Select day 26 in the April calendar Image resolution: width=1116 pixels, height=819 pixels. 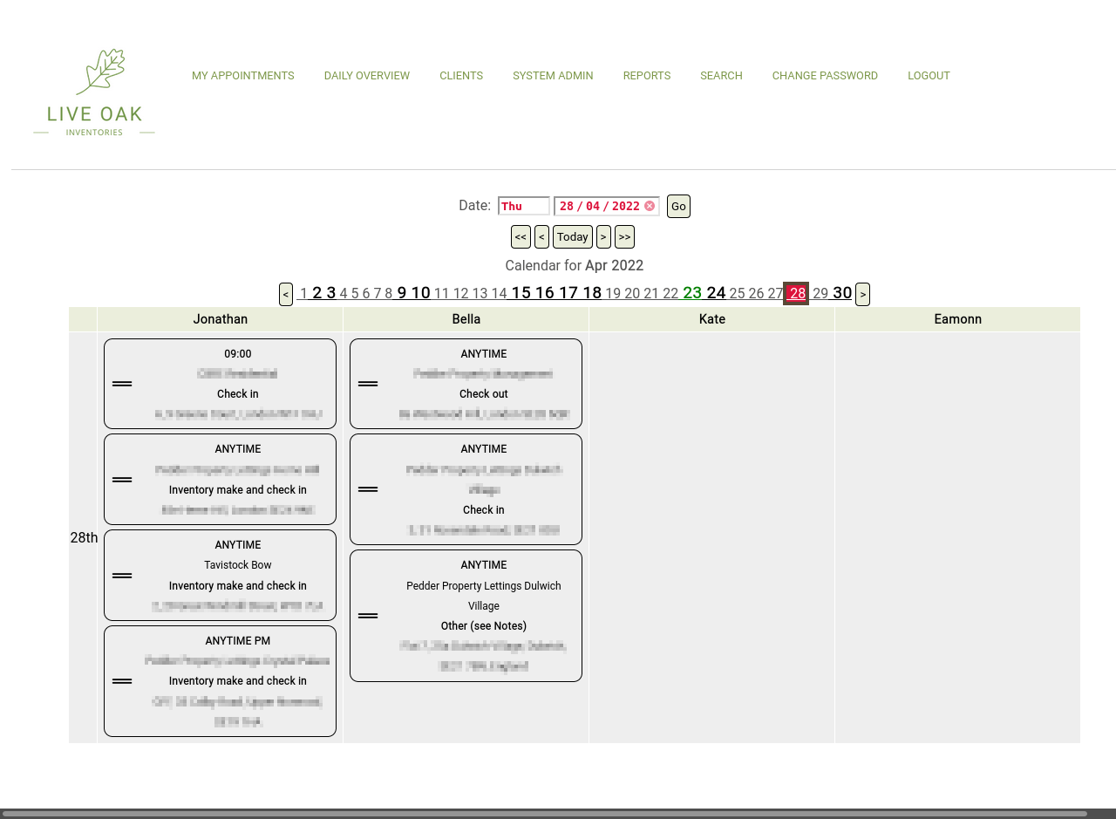pos(756,294)
